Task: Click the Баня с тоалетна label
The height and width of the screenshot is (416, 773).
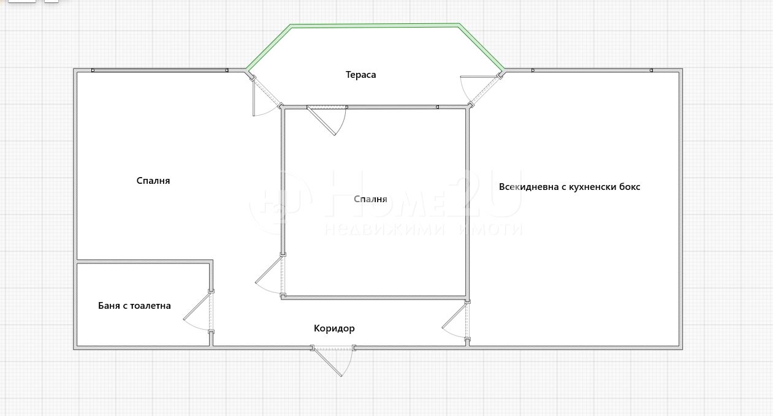Action: click(x=134, y=306)
